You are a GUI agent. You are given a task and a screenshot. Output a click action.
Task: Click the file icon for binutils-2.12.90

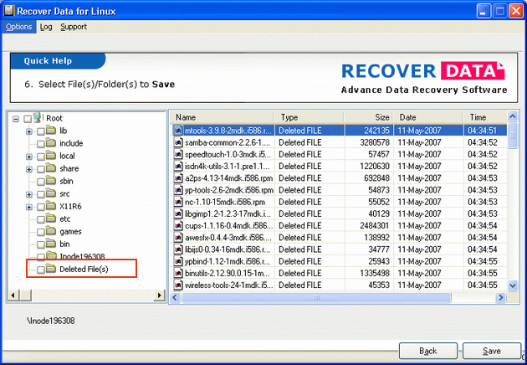[x=178, y=274]
